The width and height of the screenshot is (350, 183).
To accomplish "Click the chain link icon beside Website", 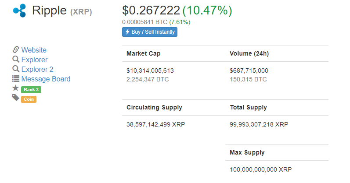I will click(16, 49).
